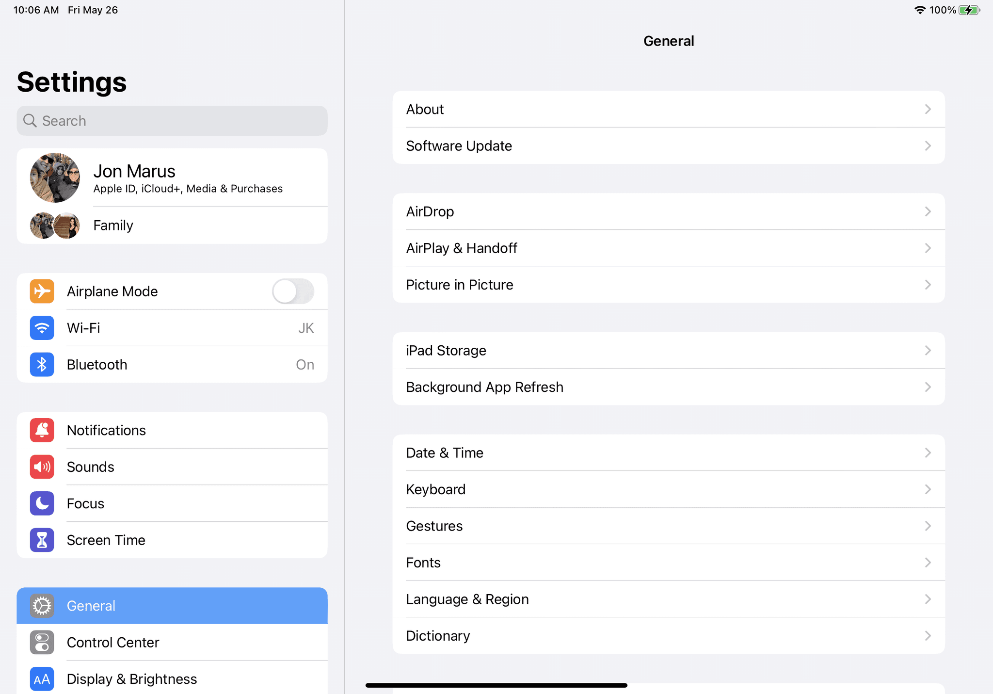Screen dimensions: 993x694
Task: Tap the Screen Time hourglass icon
Action: pyautogui.click(x=42, y=540)
